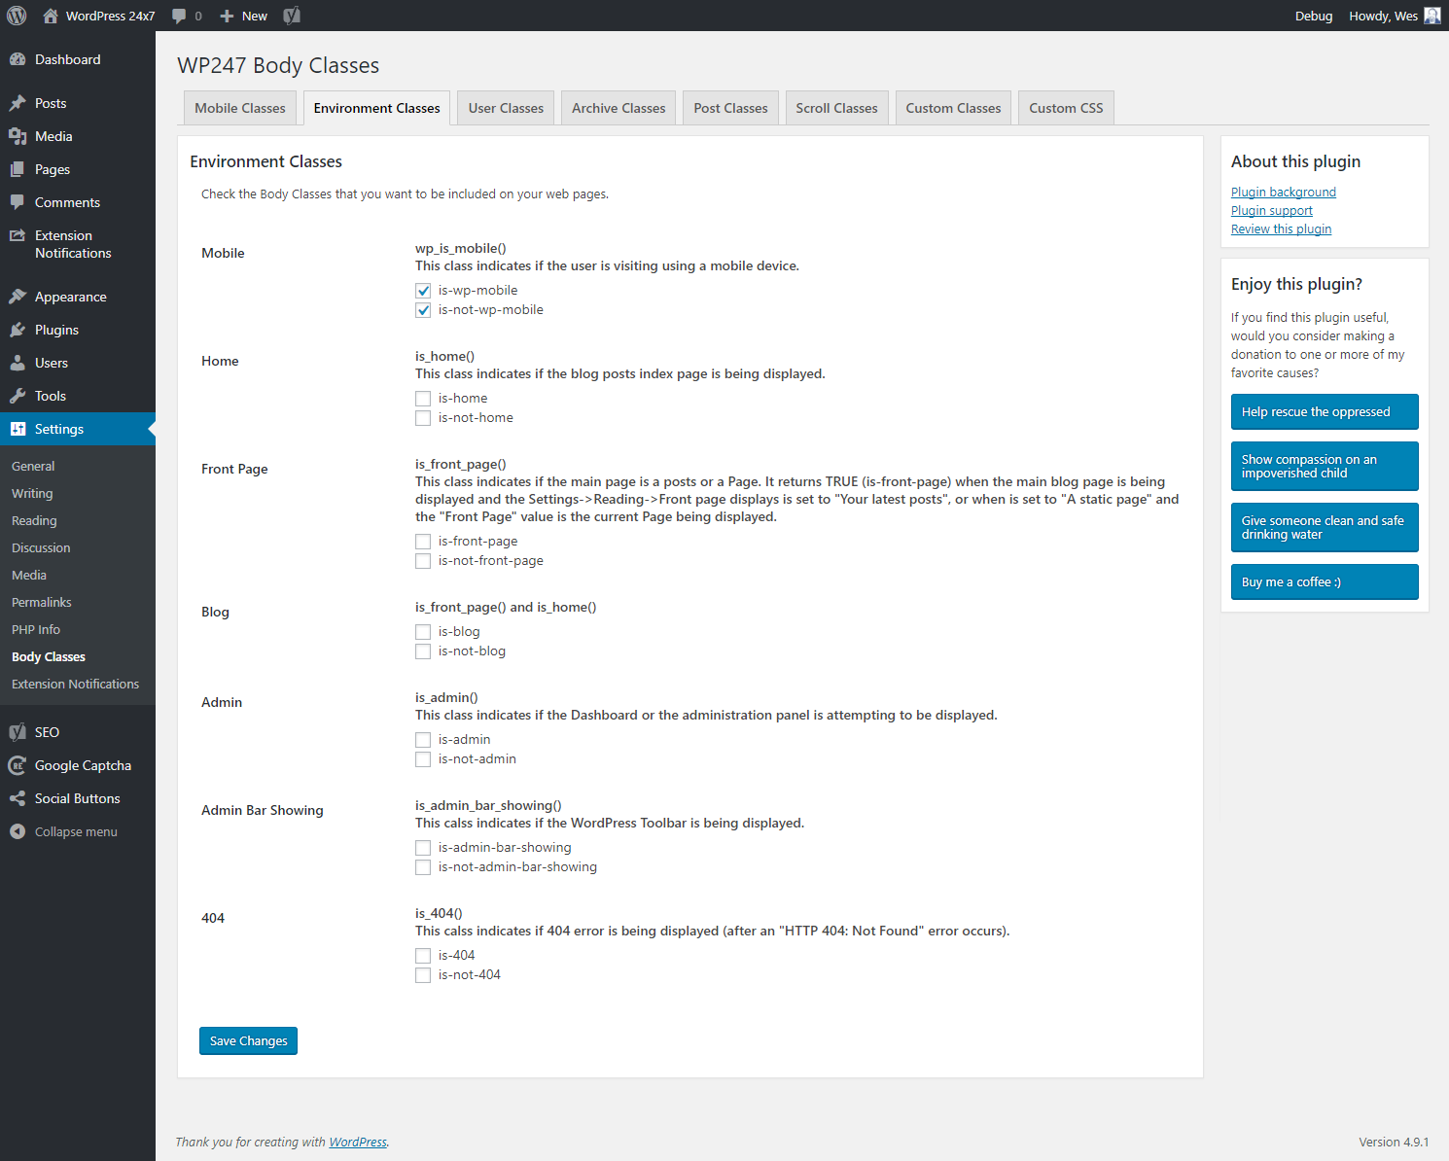
Task: Open the comments bubble icon in admin bar
Action: [x=179, y=16]
